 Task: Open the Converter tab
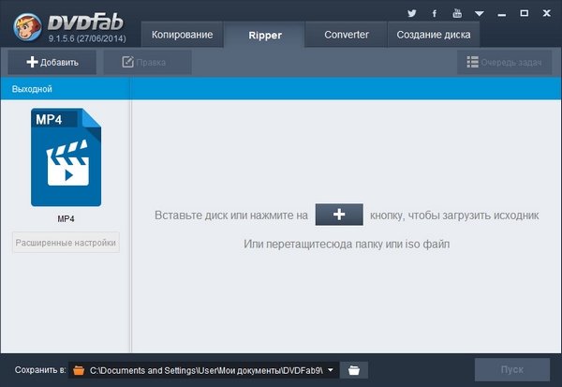coord(347,36)
